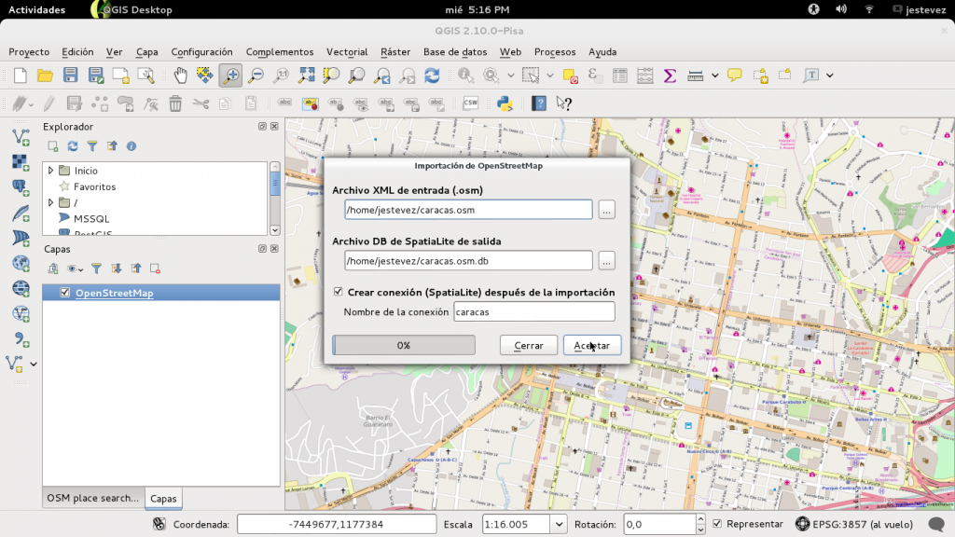Viewport: 955px width, 537px height.
Task: Click the Add PostGIS Layer elephant icon
Action: (x=21, y=186)
